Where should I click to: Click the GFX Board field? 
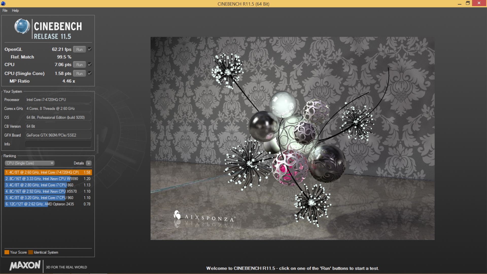58,135
